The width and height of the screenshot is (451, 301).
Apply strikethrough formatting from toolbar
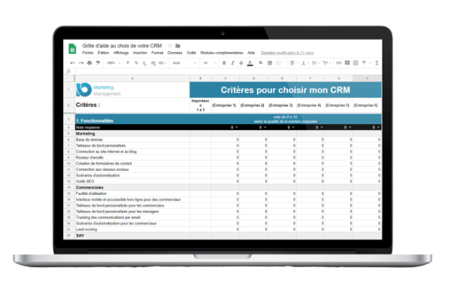click(x=235, y=62)
